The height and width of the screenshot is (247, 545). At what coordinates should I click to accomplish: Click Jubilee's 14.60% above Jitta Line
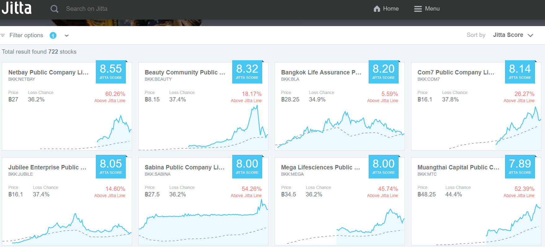pyautogui.click(x=110, y=192)
